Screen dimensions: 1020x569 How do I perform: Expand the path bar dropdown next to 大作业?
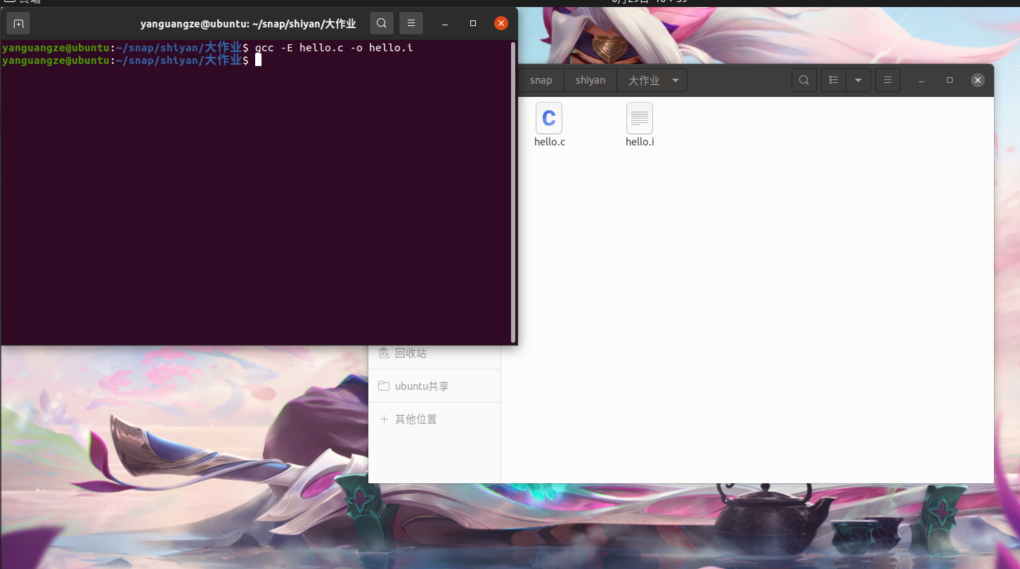[x=675, y=79]
